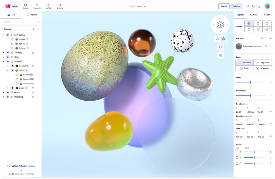The height and width of the screenshot is (179, 275).
Task: Toggle lock on Backdrop layer
Action: coord(33,97)
